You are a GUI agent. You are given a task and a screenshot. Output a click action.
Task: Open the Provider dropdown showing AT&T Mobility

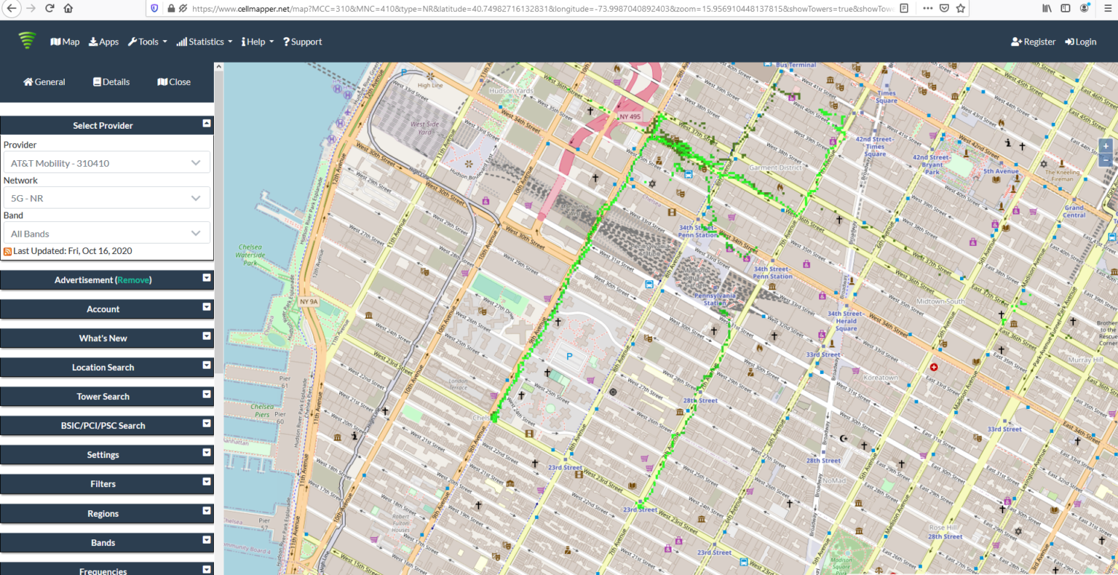(106, 162)
